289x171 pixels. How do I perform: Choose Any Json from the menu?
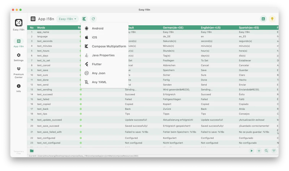(x=104, y=73)
